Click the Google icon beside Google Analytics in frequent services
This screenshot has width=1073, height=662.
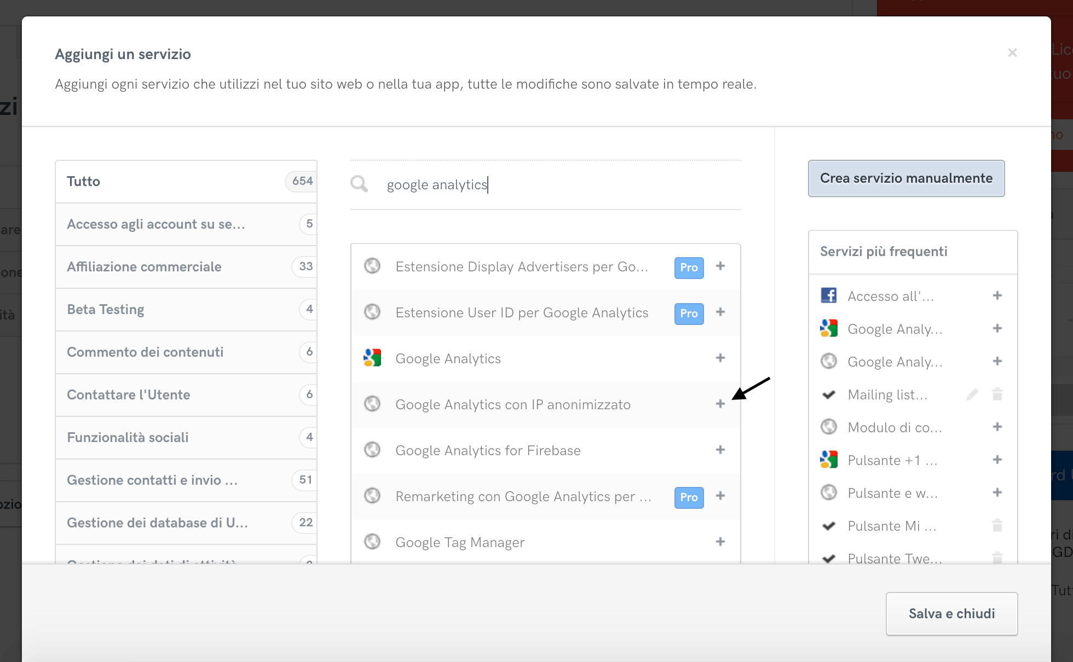click(x=829, y=328)
